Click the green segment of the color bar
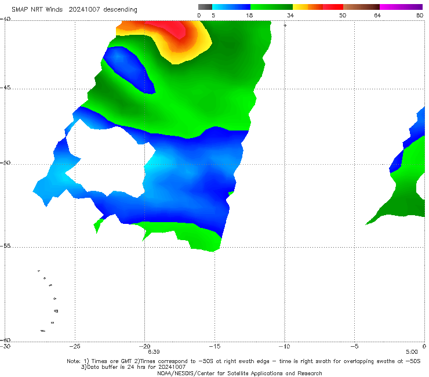The height and width of the screenshot is (377, 429). click(271, 7)
